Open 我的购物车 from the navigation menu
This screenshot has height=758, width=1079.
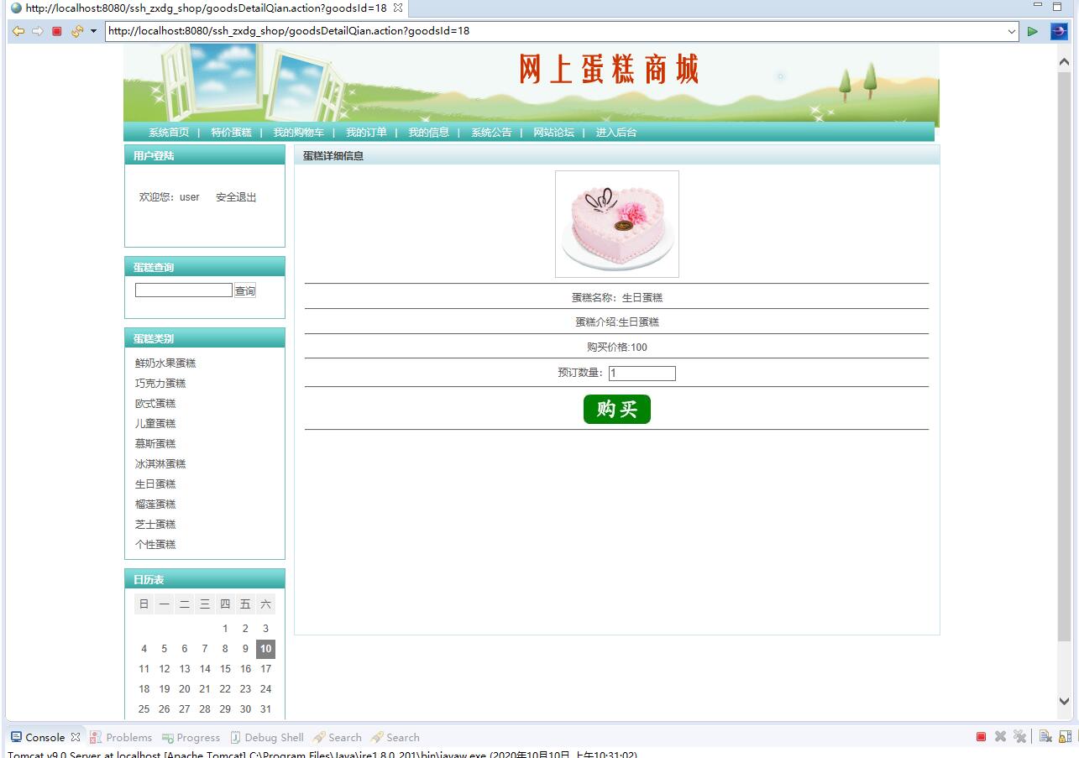(x=296, y=132)
